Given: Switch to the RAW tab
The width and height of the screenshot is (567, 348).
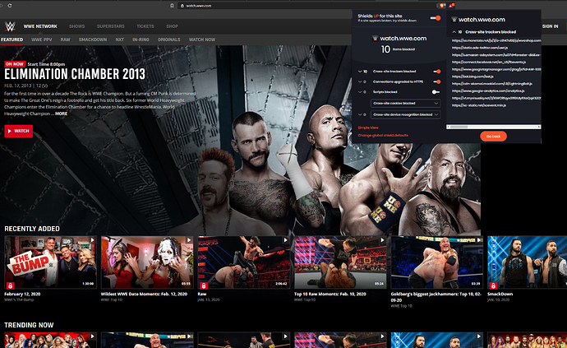Looking at the screenshot, I should coord(66,39).
